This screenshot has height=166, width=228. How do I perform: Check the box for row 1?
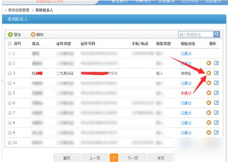point(10,54)
